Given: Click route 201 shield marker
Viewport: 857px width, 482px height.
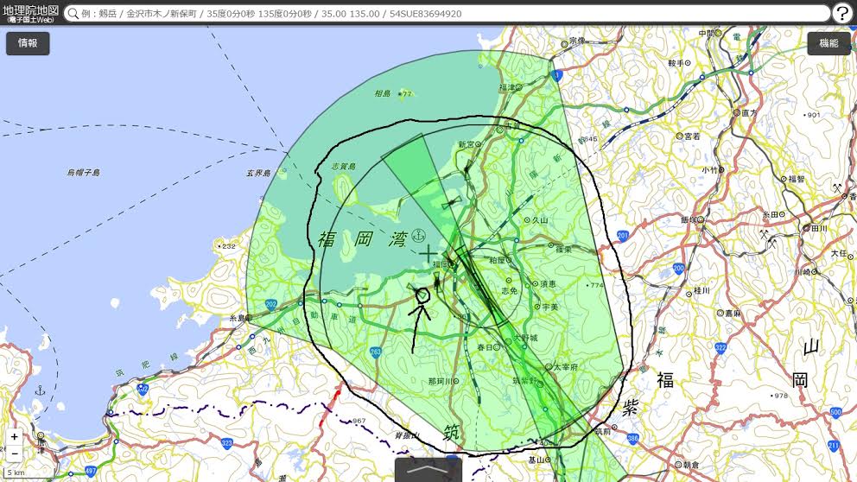Looking at the screenshot, I should 623,236.
